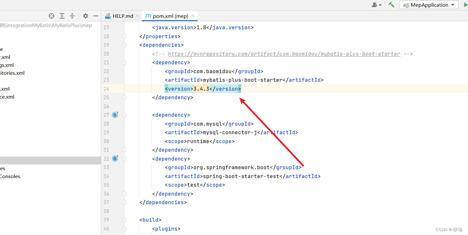
Task: Collapse the dependency block at line 27
Action: (124, 115)
